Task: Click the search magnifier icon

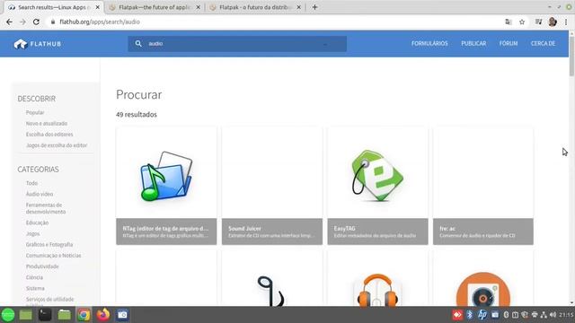Action: point(138,44)
